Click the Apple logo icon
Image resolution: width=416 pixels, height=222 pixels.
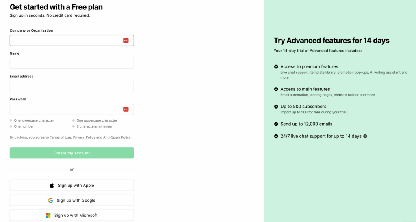(x=52, y=186)
